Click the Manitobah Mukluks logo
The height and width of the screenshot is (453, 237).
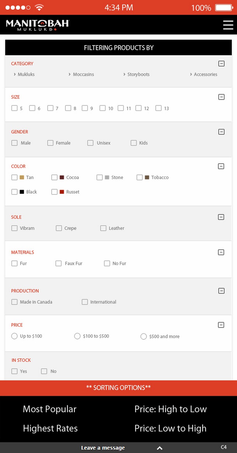tap(37, 25)
